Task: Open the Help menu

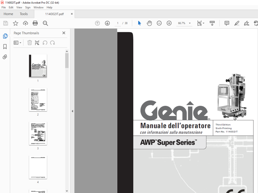Action: point(49,7)
